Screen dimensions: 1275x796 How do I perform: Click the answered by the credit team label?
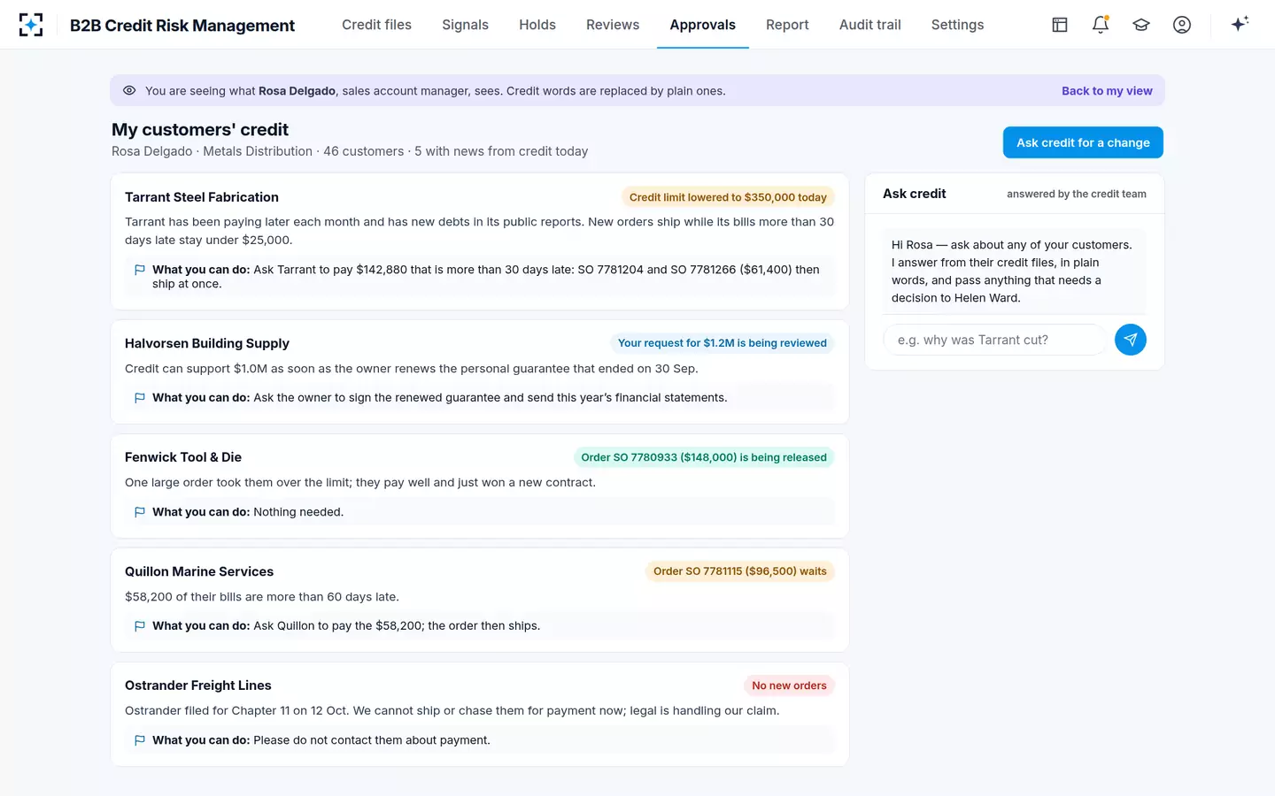(1077, 194)
